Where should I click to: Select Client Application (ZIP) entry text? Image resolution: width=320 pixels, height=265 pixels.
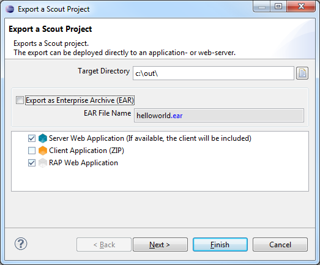(x=86, y=151)
